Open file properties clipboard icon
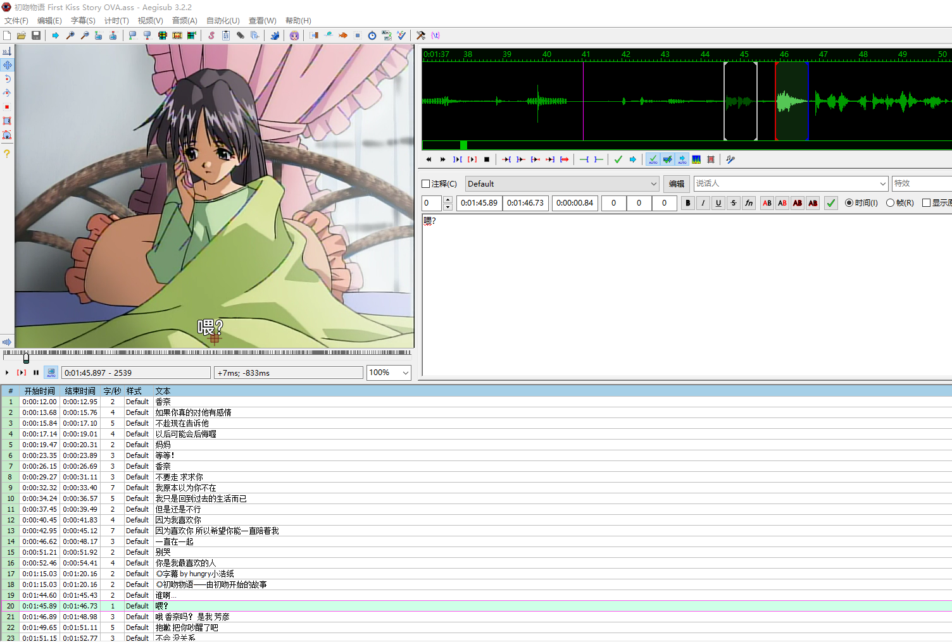The width and height of the screenshot is (952, 642). [226, 35]
